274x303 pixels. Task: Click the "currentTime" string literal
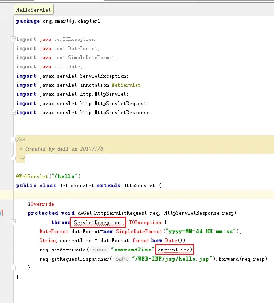(133, 250)
